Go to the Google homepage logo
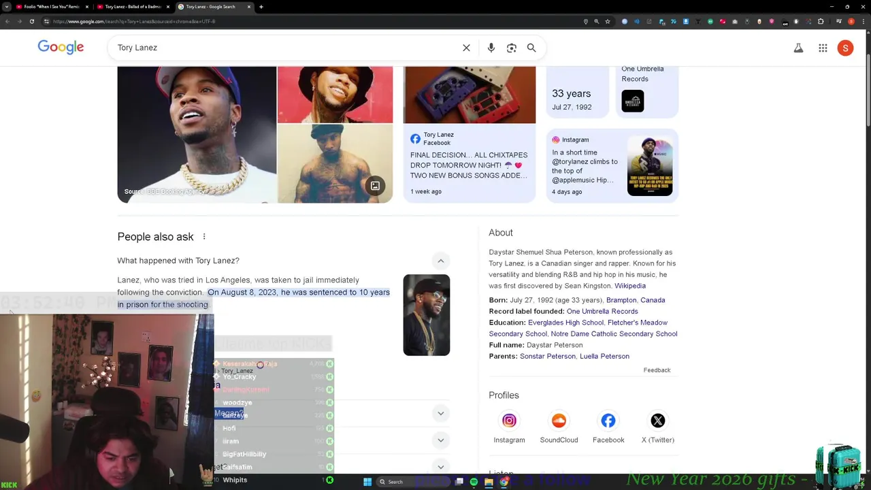Image resolution: width=871 pixels, height=490 pixels. point(61,47)
